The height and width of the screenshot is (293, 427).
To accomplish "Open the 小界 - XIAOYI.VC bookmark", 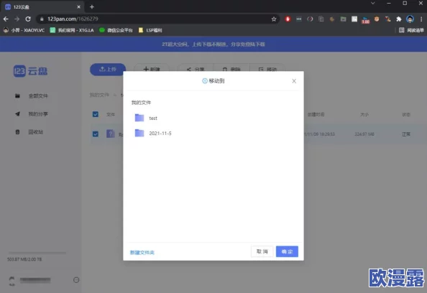I will (24, 30).
